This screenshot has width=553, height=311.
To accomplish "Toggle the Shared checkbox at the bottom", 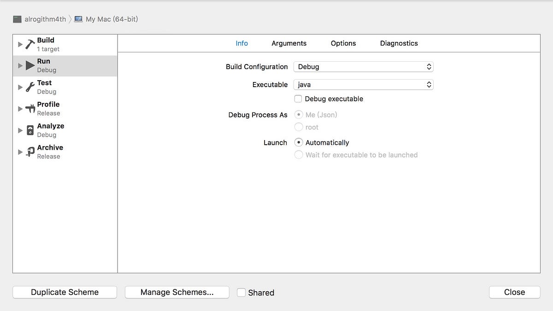I will tap(241, 292).
